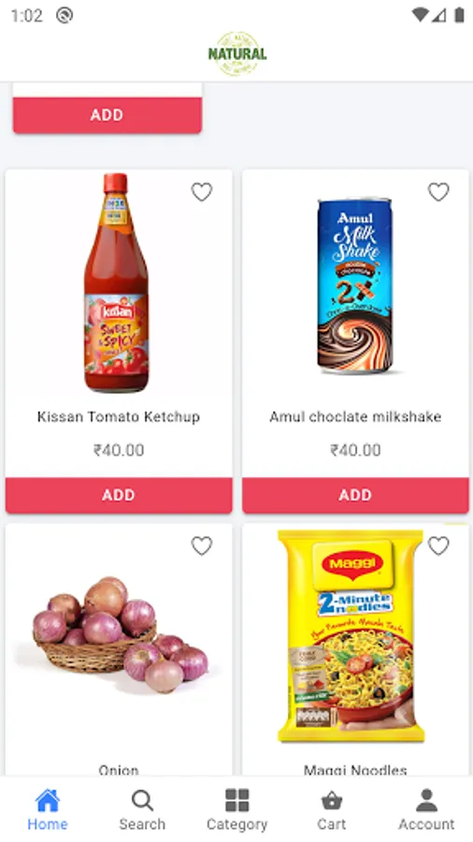Image resolution: width=473 pixels, height=842 pixels.
Task: Open the Kissan ketchup bottle image
Action: click(x=116, y=283)
